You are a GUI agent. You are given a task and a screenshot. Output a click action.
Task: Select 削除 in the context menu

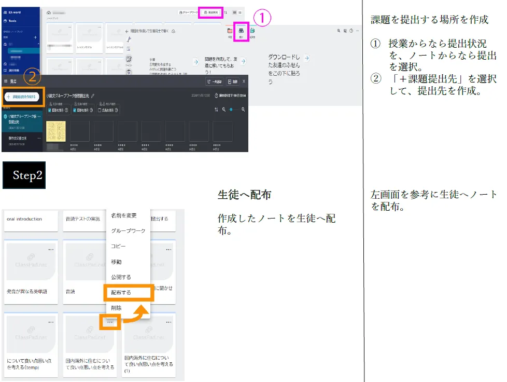[x=117, y=308]
